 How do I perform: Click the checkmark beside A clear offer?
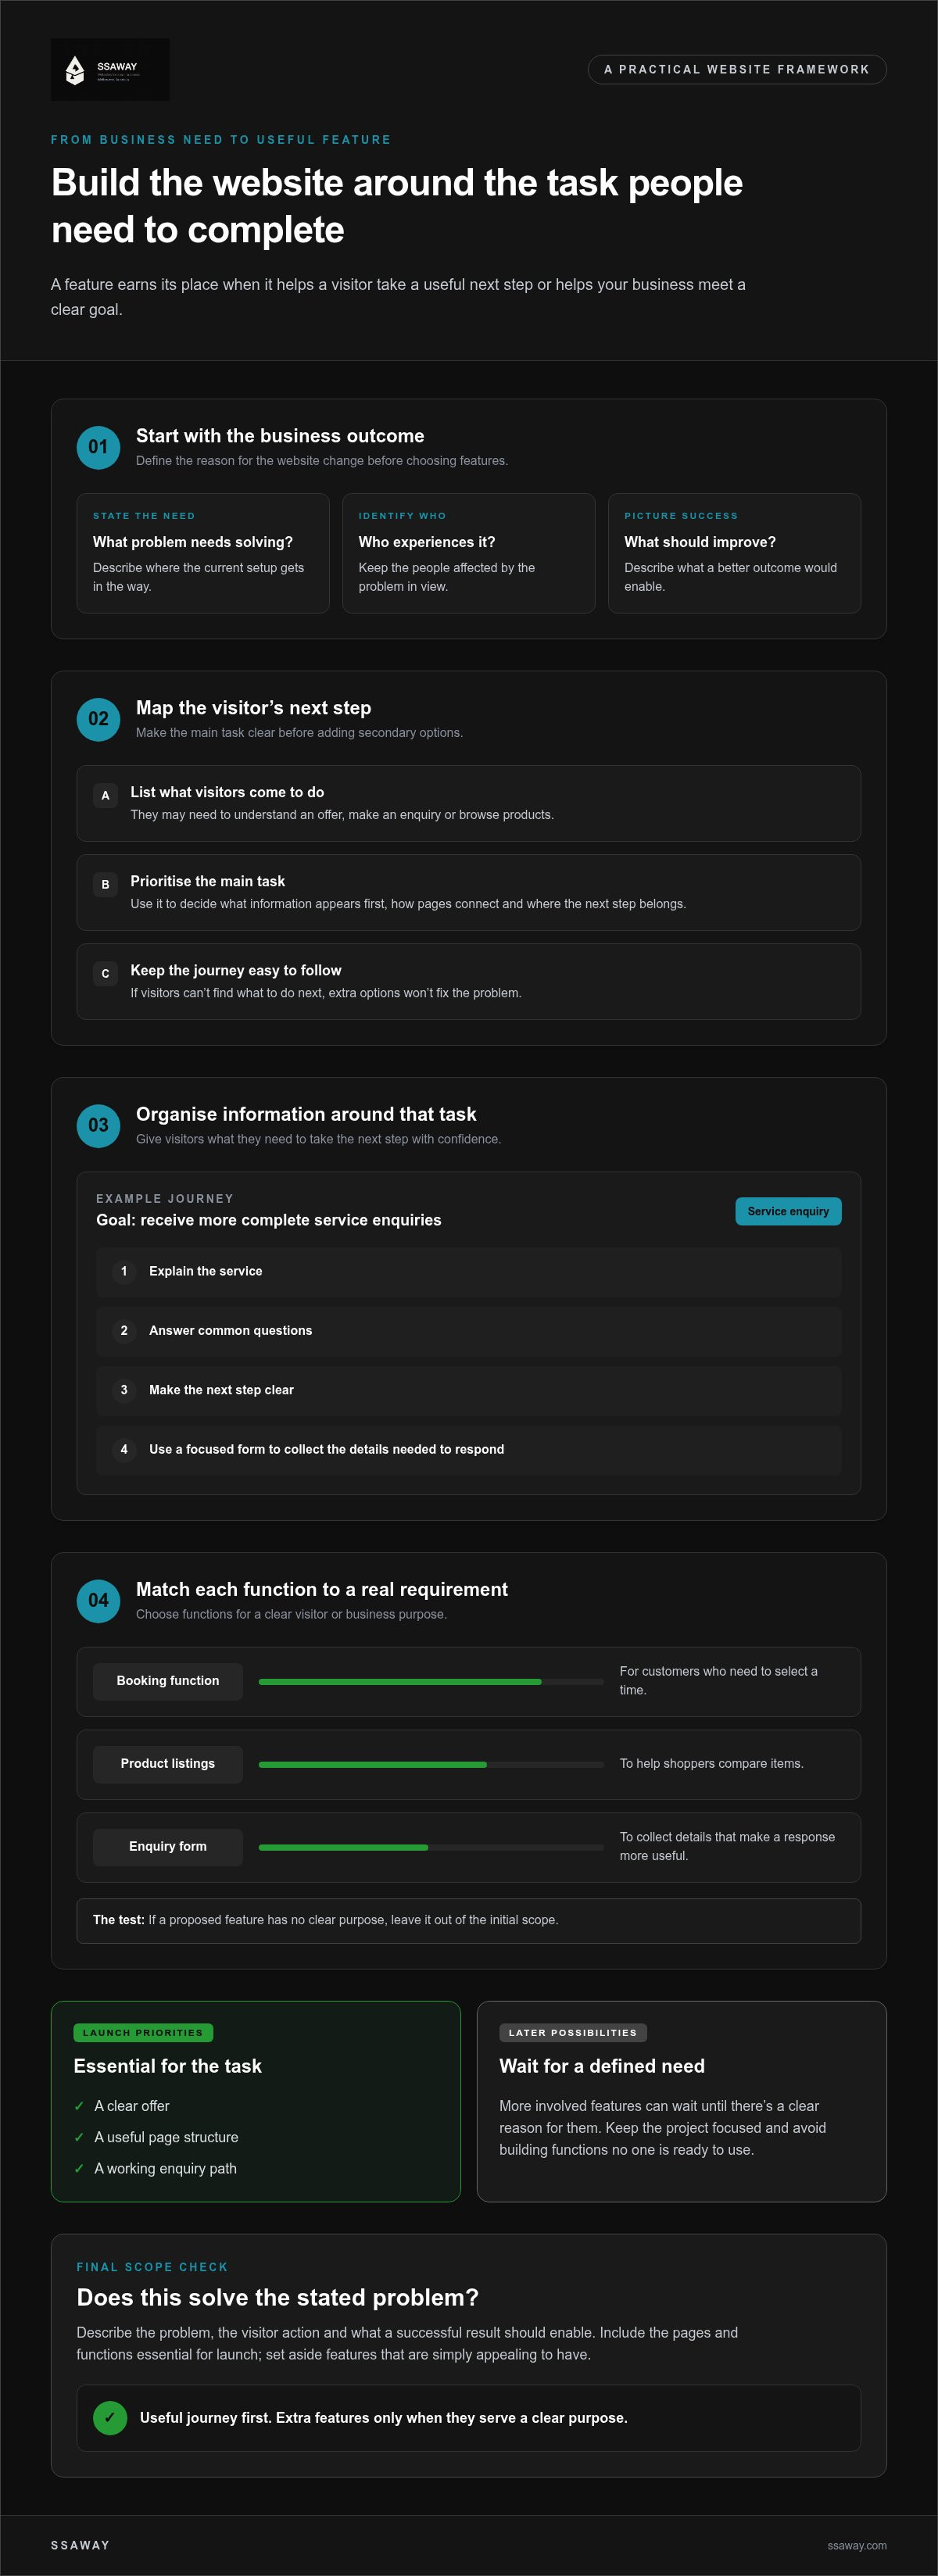click(79, 2106)
